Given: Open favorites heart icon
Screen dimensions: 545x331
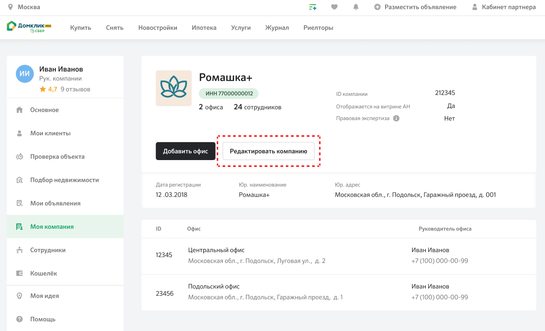Looking at the screenshot, I should pyautogui.click(x=334, y=7).
